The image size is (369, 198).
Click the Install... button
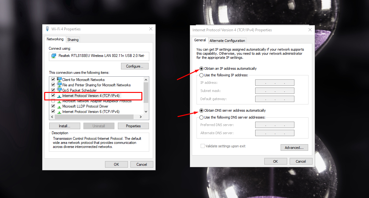coord(65,126)
